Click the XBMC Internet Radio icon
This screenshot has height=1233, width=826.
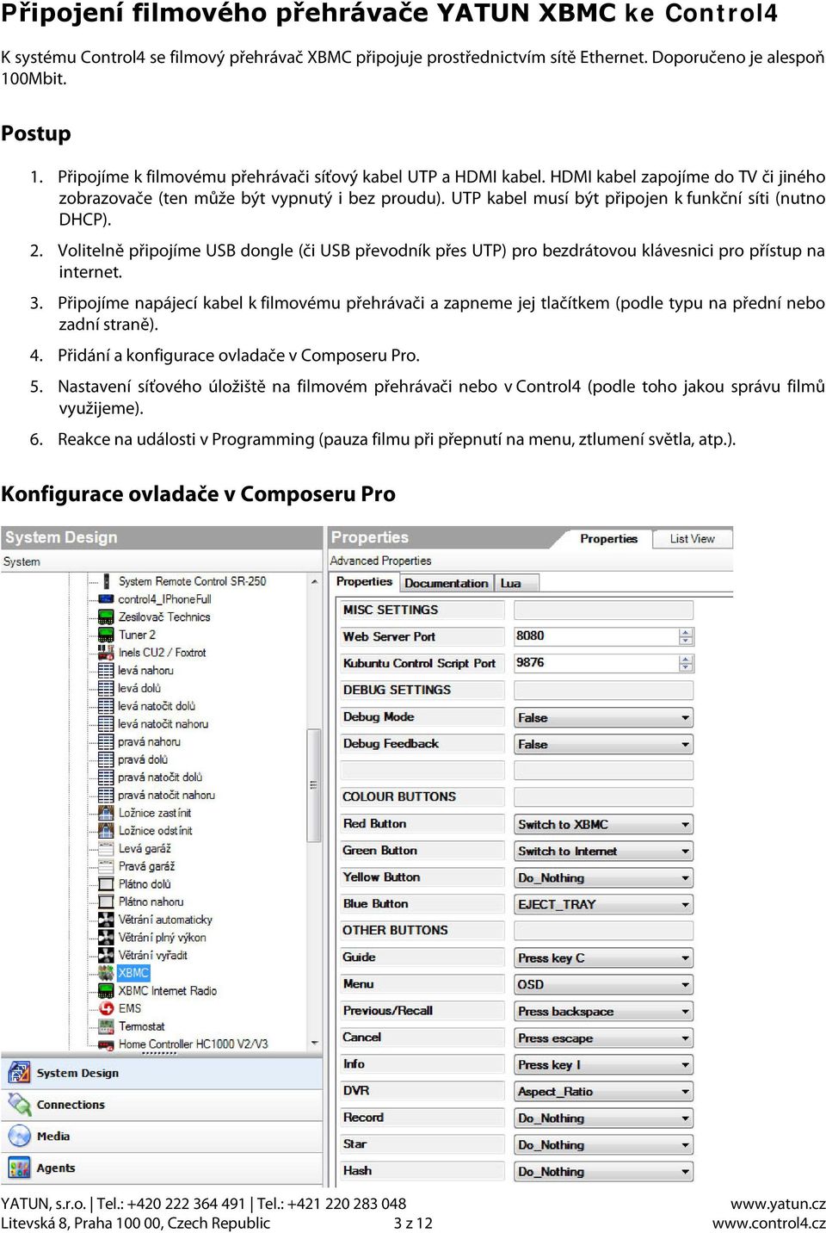(106, 991)
